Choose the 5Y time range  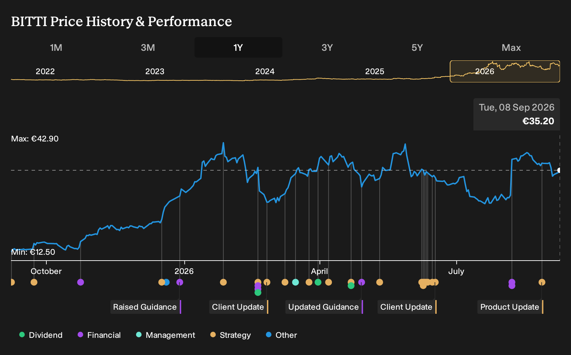click(x=417, y=47)
